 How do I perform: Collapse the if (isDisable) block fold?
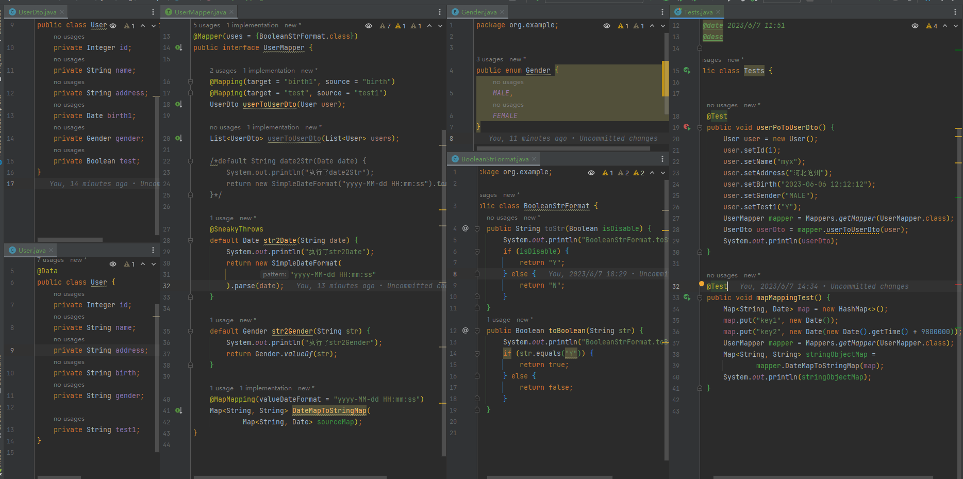[477, 251]
